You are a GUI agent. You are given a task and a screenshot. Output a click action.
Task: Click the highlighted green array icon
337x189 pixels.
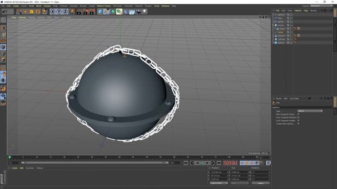tap(119, 12)
